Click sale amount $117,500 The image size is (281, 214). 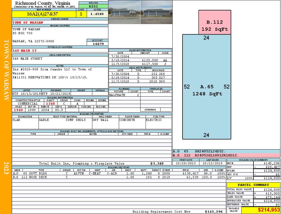150,64
